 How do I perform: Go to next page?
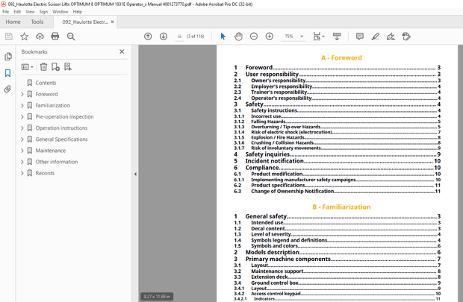(164, 37)
